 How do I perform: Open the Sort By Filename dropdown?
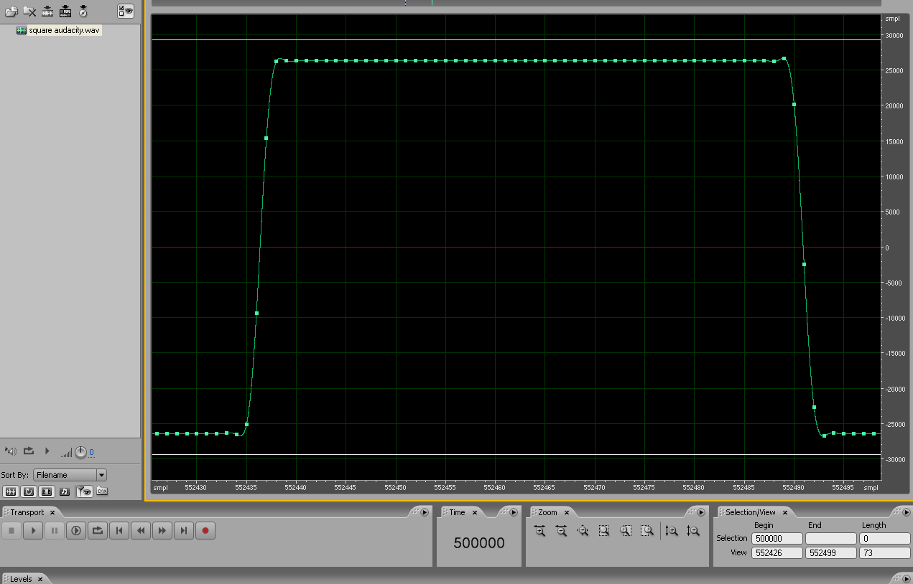(70, 475)
